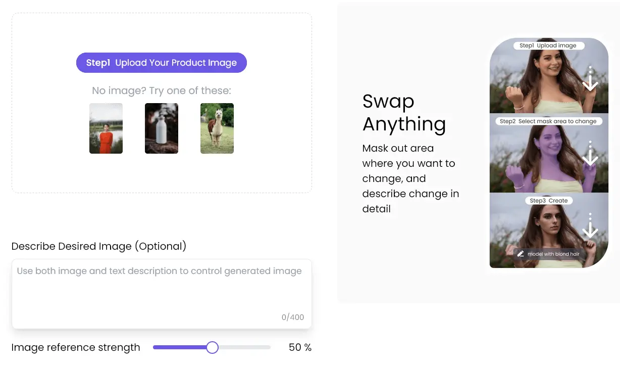Click the down arrow on the Step2 masked example
The height and width of the screenshot is (369, 620).
click(590, 159)
